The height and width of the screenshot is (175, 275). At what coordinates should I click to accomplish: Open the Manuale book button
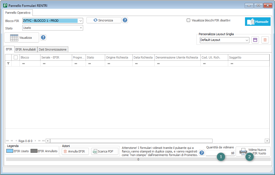(258, 22)
